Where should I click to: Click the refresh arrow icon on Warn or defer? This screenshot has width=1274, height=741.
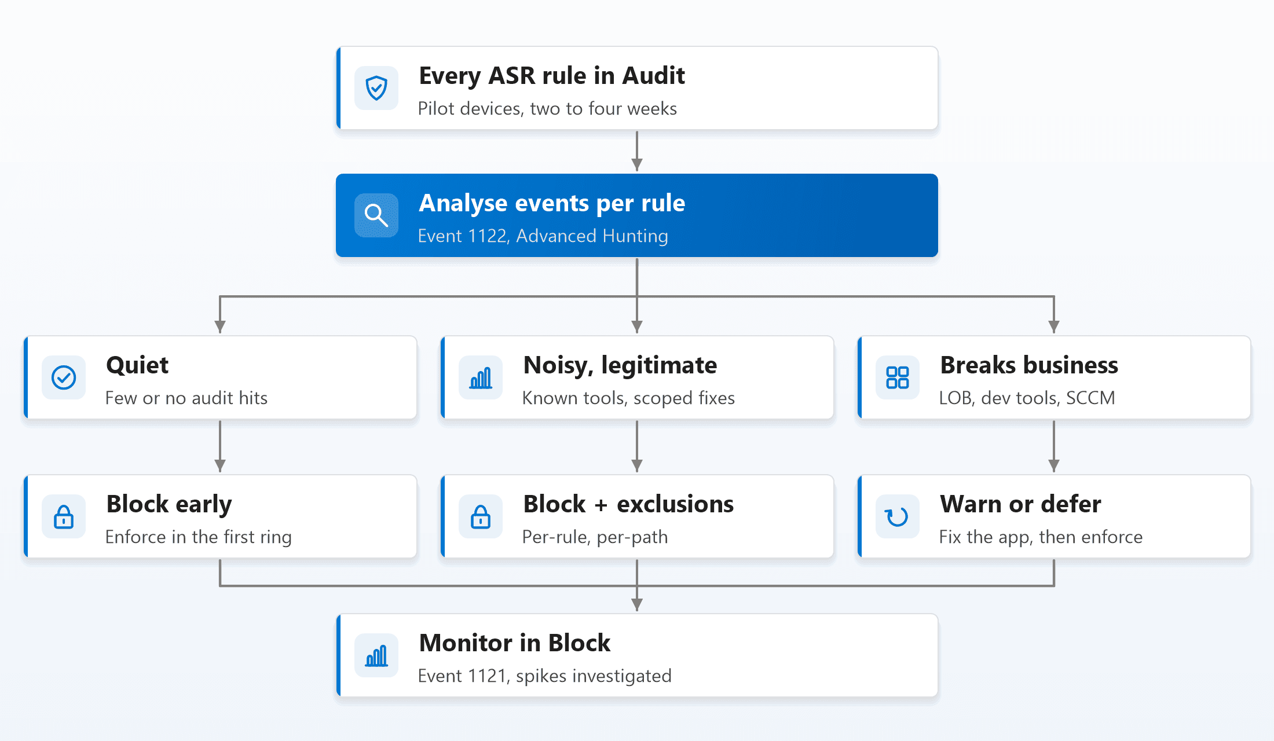[x=898, y=516]
